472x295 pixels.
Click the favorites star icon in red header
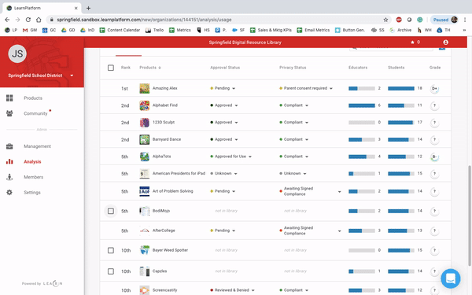coord(412,42)
